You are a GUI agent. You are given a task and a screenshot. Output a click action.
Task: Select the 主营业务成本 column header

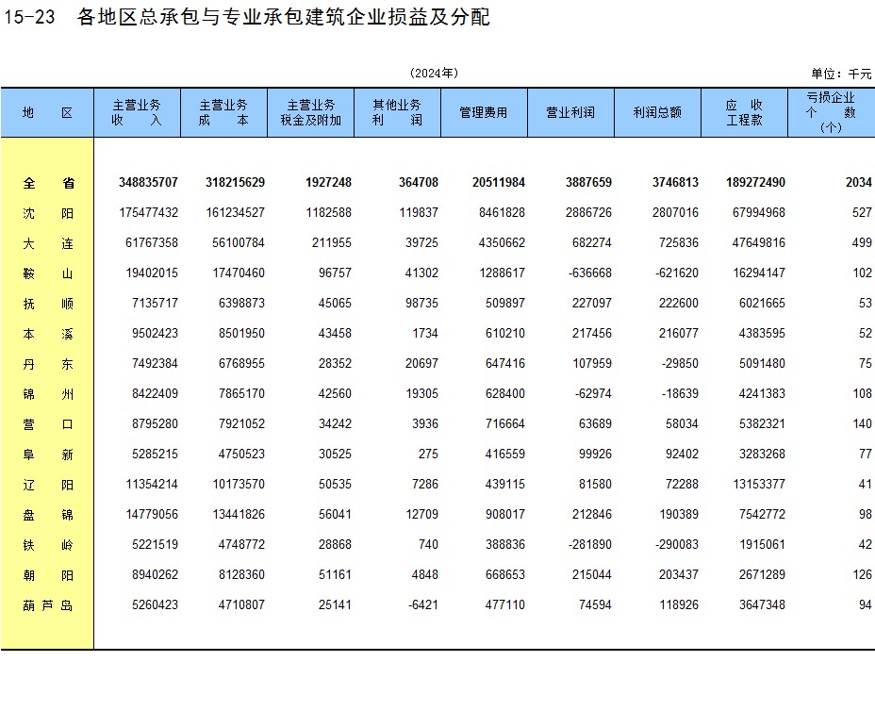[223, 112]
